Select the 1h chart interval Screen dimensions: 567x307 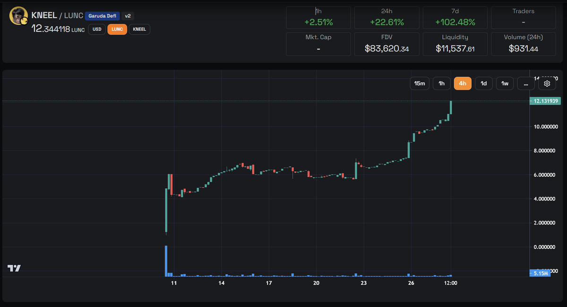[441, 83]
